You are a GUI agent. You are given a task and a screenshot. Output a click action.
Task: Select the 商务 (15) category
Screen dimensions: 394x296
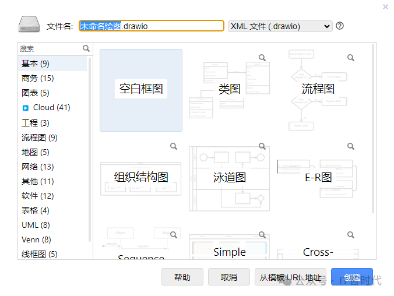coord(53,78)
